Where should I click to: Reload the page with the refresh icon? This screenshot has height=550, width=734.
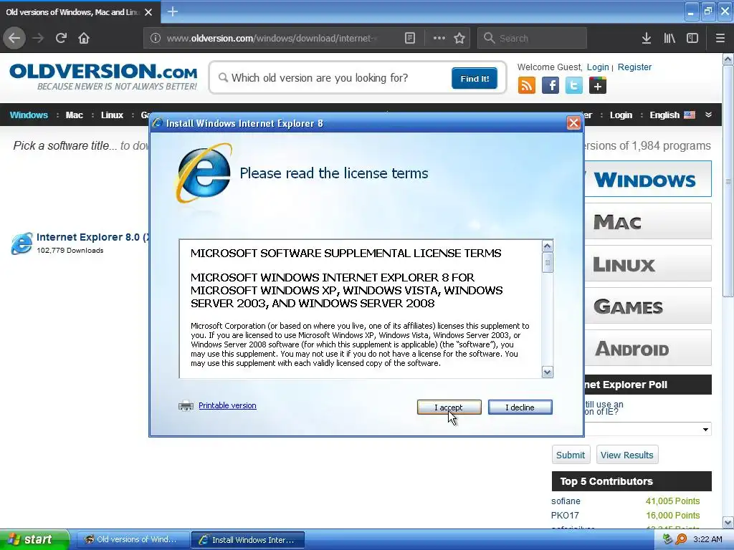pos(61,38)
